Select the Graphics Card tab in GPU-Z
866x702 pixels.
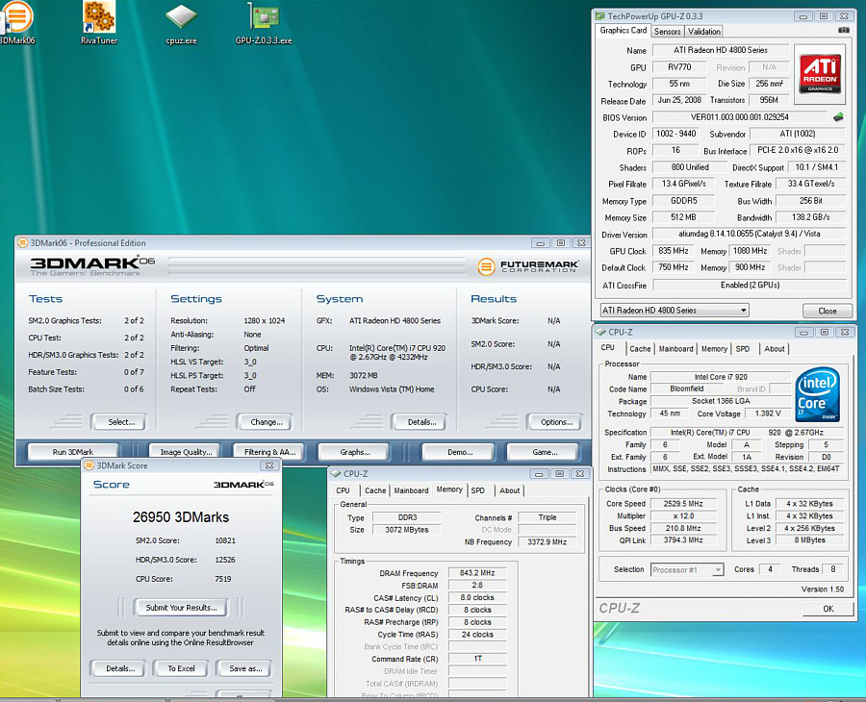(623, 31)
